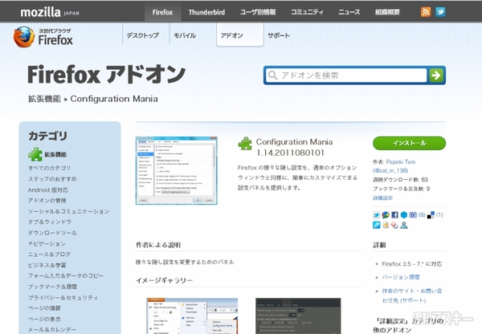This screenshot has height=334, width=482.
Task: Select the モバイル sub-tab
Action: click(185, 35)
